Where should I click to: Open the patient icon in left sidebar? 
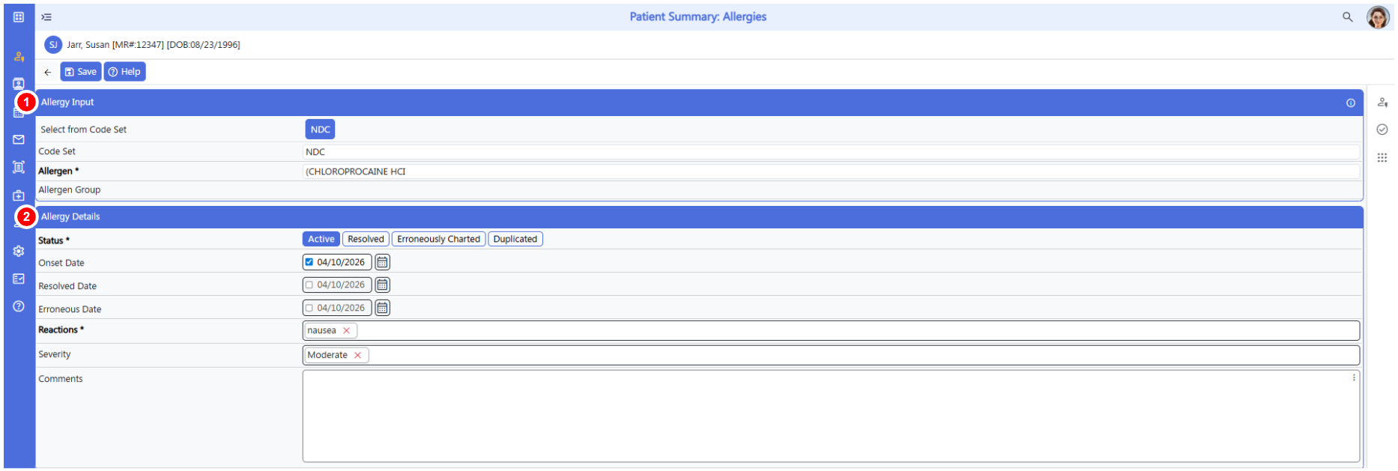pyautogui.click(x=19, y=56)
